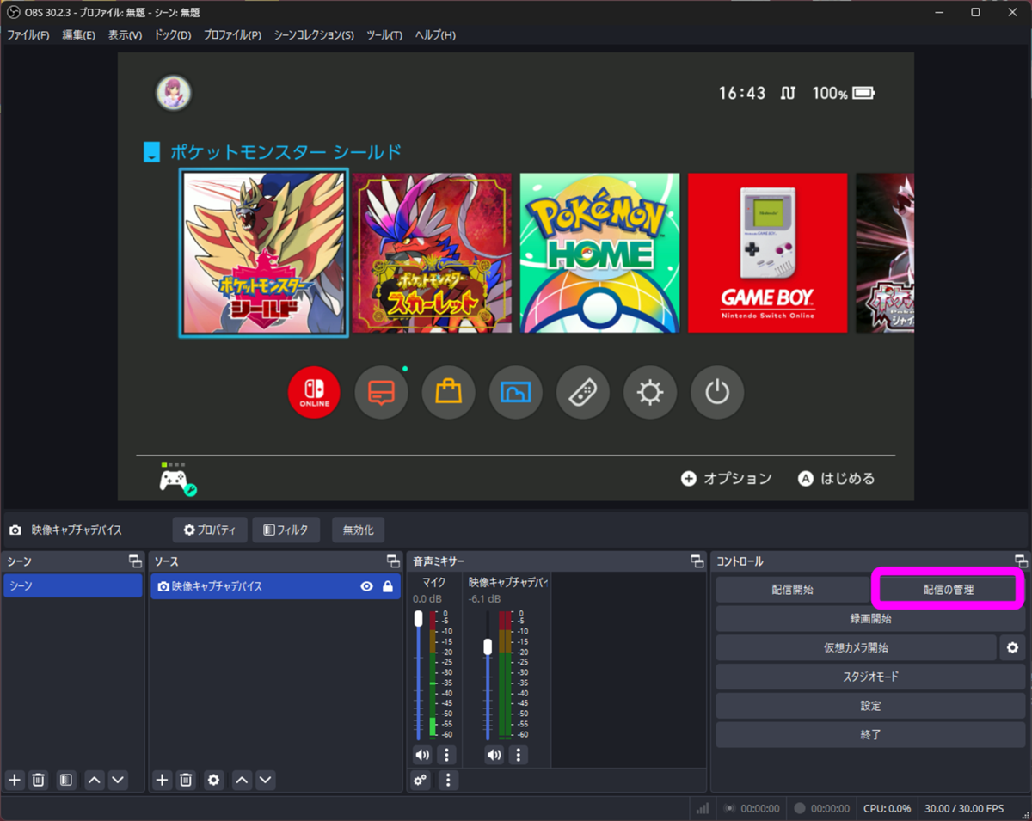
Task: Start virtual camera with 仮想カメラ開始
Action: click(x=856, y=647)
